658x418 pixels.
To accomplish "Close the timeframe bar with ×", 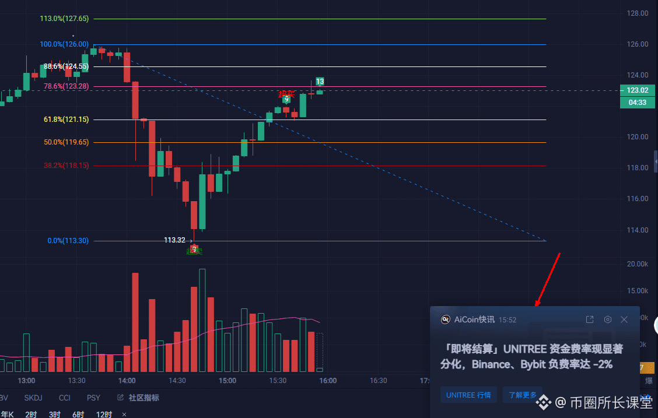I will pyautogui.click(x=124, y=415).
